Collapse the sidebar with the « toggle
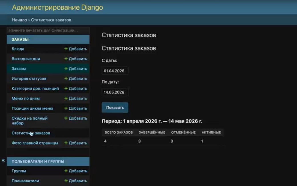Screen dimensions: 297x186 pyautogui.click(x=3, y=160)
